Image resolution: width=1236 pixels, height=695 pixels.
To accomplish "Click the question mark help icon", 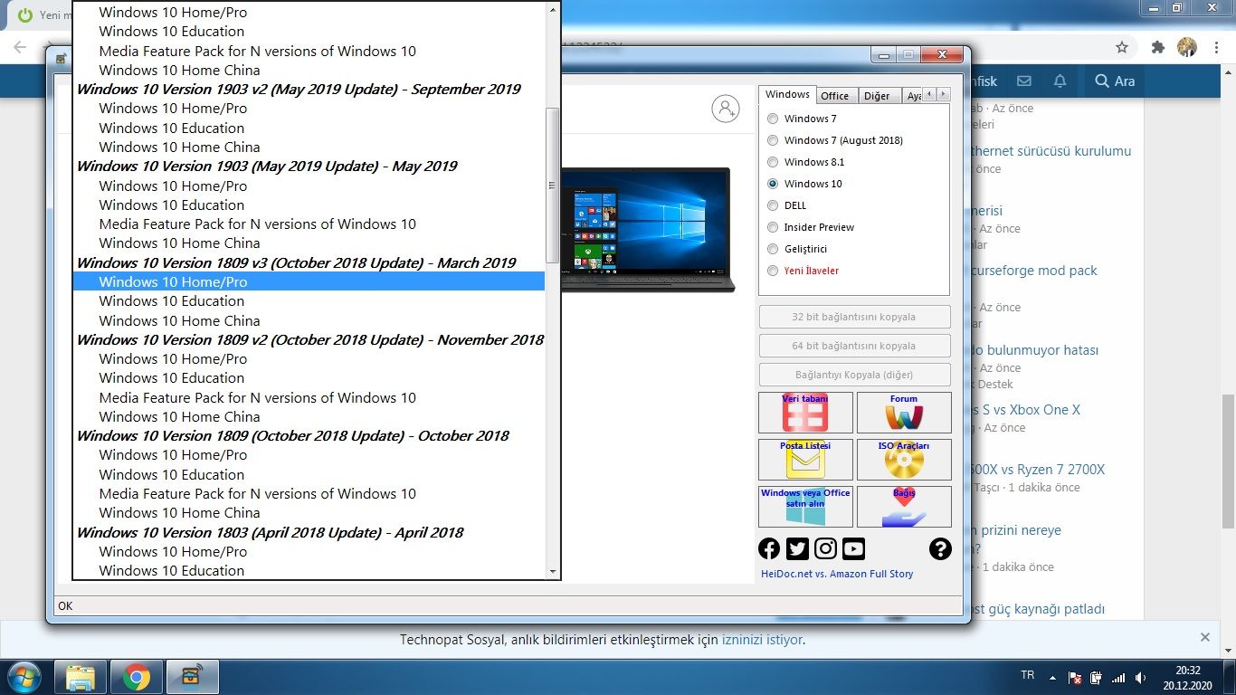I will [x=940, y=548].
